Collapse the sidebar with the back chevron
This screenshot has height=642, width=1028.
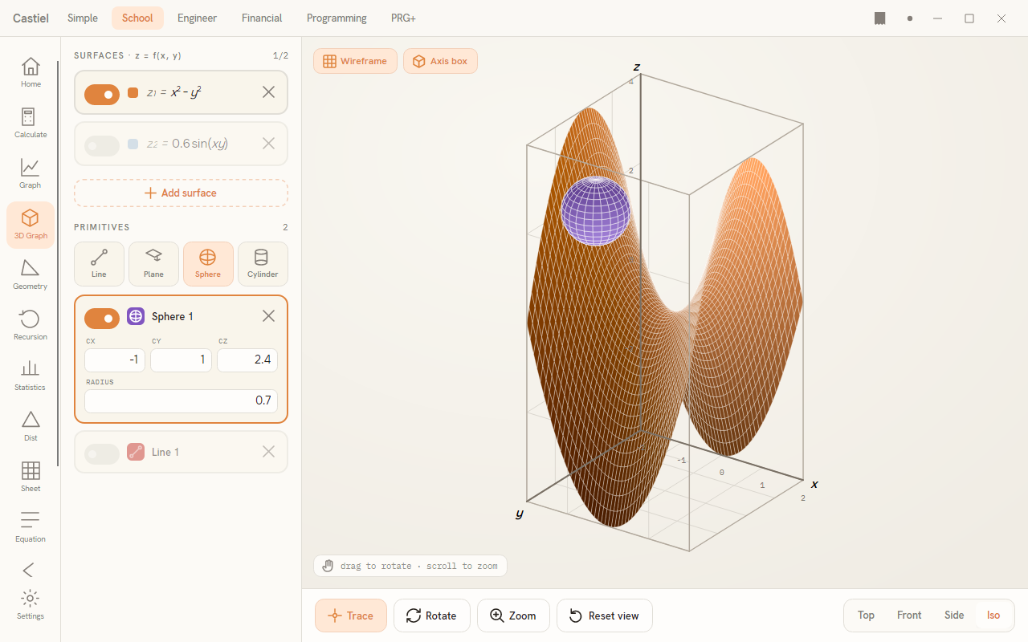[29, 570]
